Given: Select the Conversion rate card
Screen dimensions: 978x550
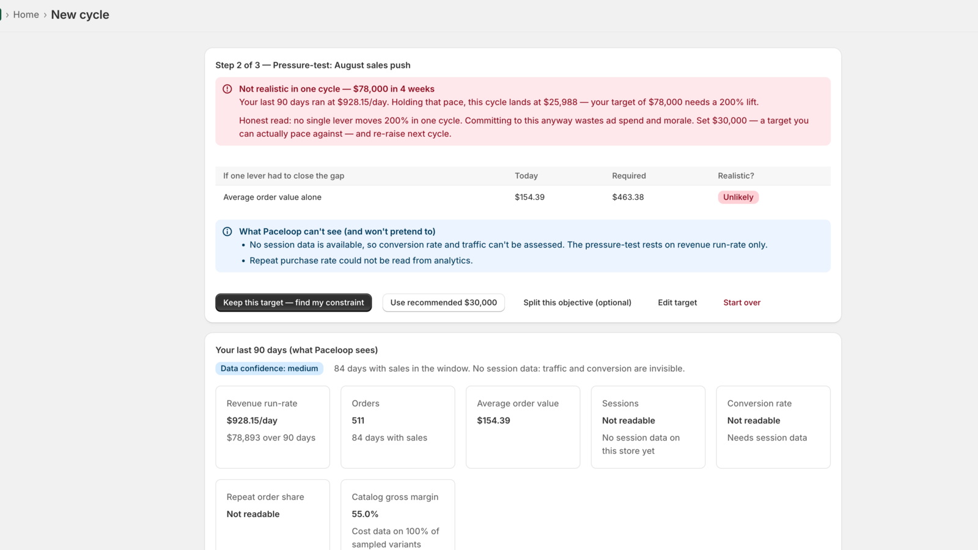Looking at the screenshot, I should (x=773, y=427).
